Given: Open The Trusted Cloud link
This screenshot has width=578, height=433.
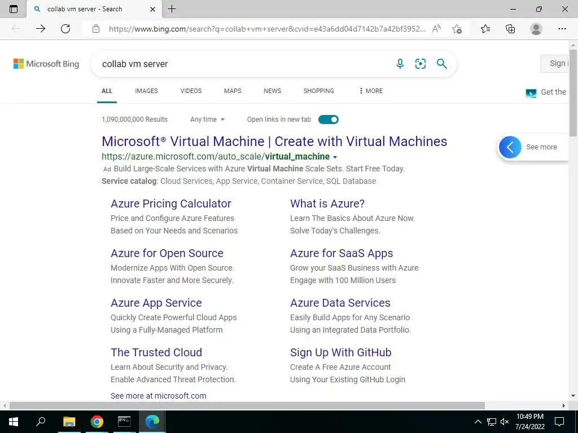Looking at the screenshot, I should (x=156, y=352).
